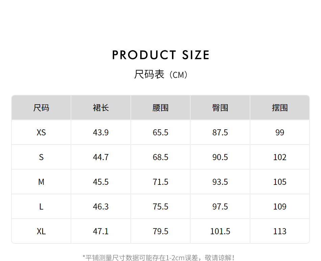Click the PRODUCT SIZE heading
This screenshot has width=321, height=261.
pos(160,55)
